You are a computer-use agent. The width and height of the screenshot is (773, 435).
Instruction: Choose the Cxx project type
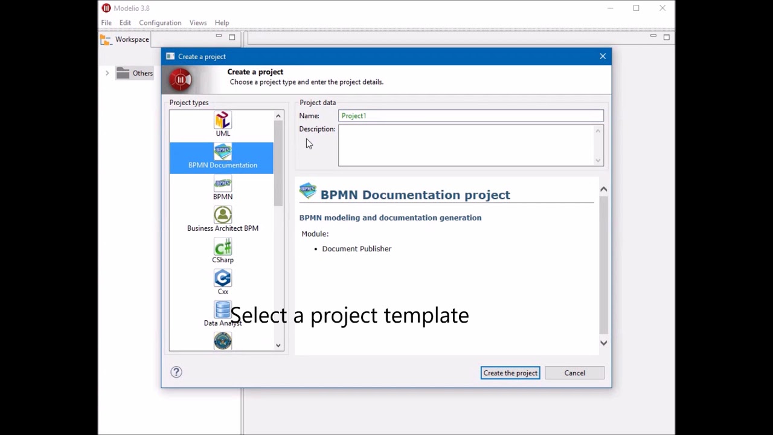tap(222, 283)
